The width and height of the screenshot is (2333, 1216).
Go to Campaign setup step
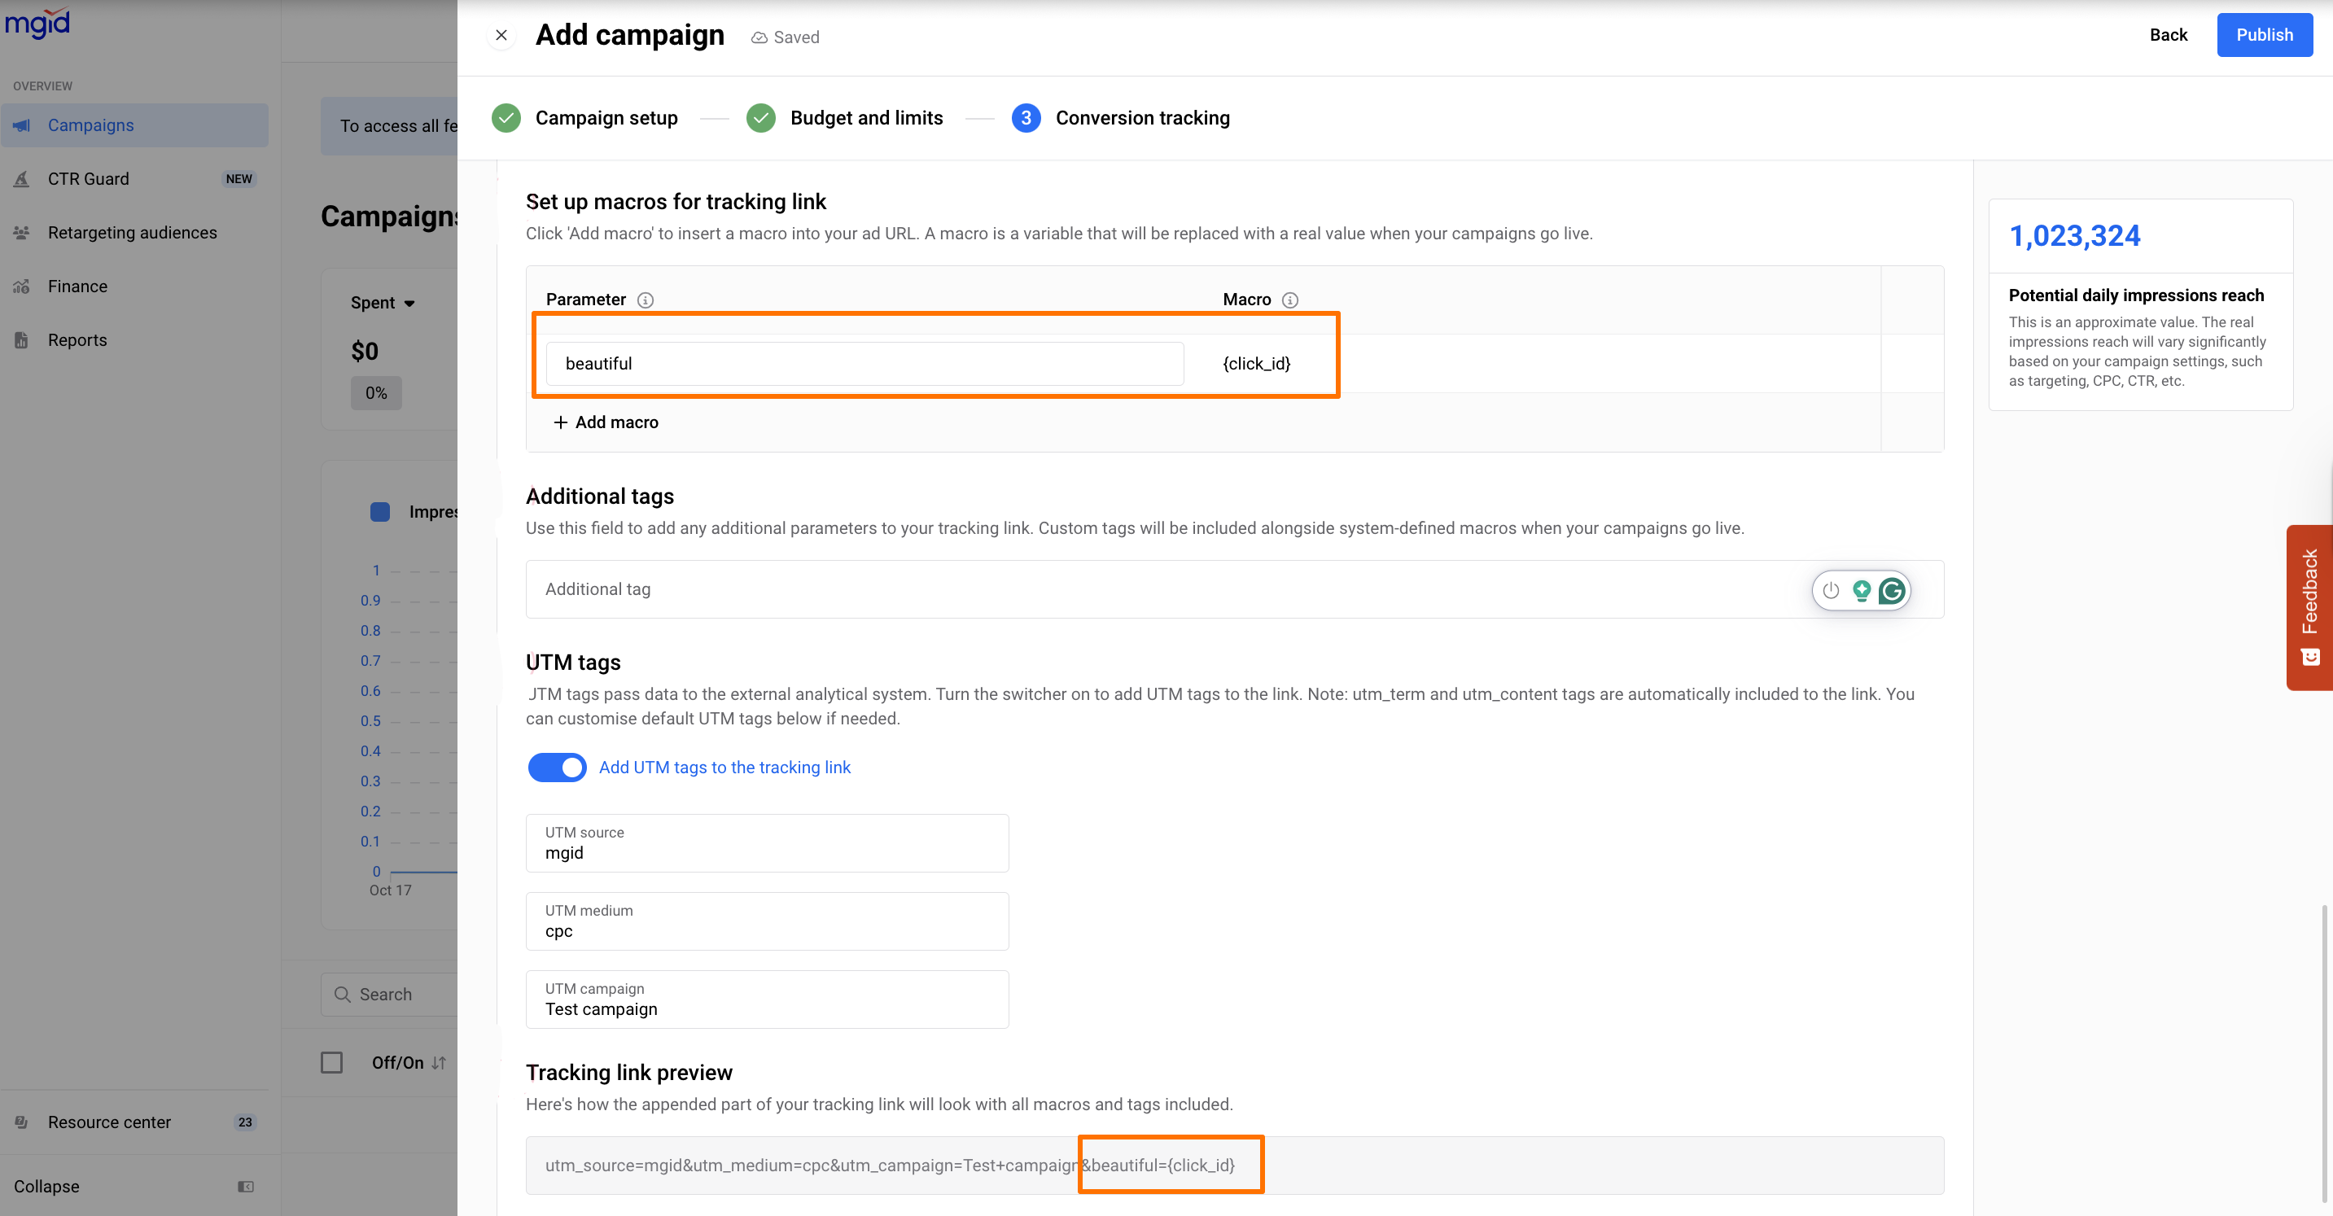coord(605,118)
